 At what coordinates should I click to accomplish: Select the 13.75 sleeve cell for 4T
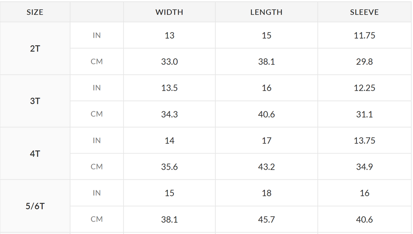(364, 140)
